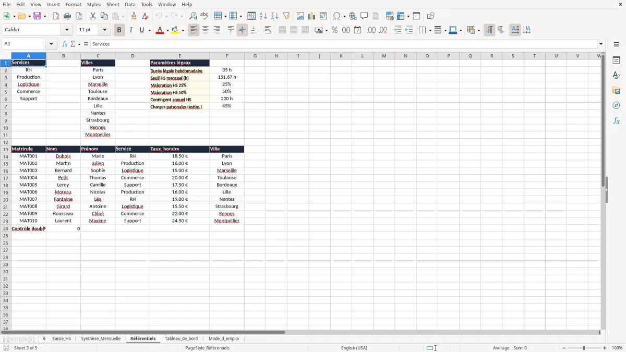Image resolution: width=626 pixels, height=352 pixels.
Task: Insert or edit pivot table
Action: click(x=323, y=16)
